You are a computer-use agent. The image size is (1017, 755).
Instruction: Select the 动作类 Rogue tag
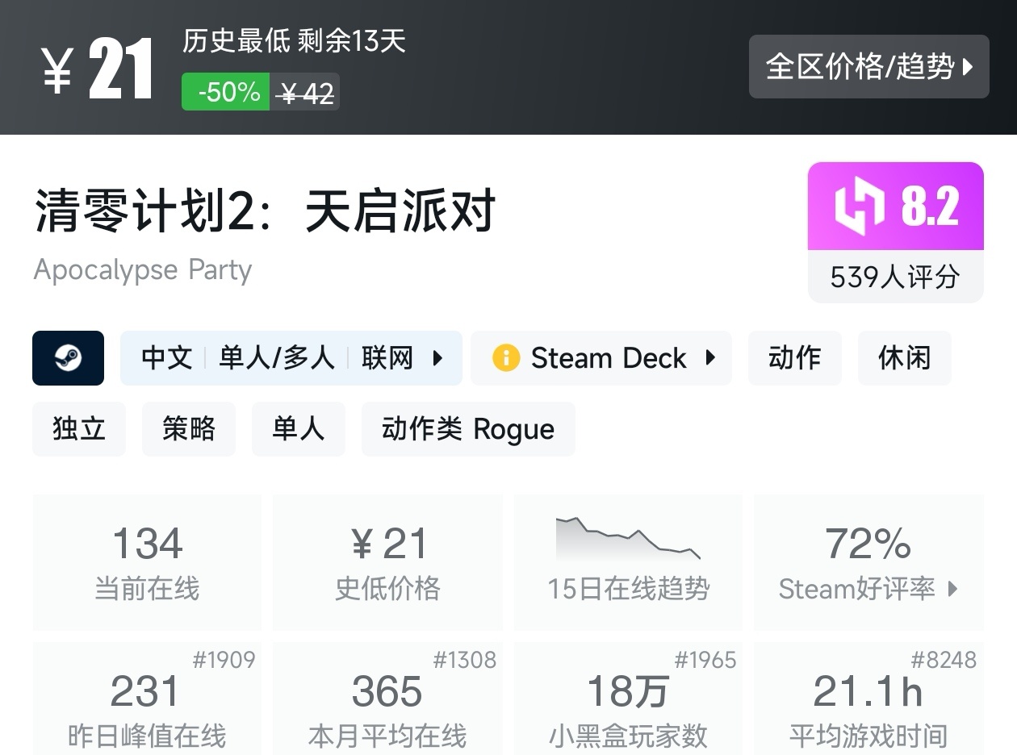[x=468, y=428]
